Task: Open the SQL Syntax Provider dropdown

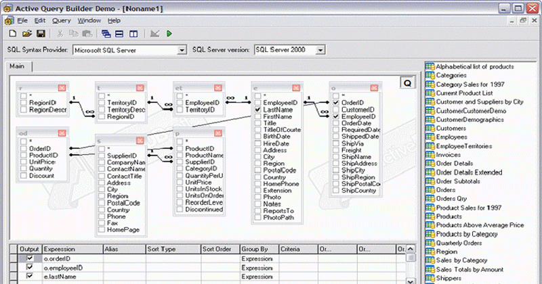Action: coord(181,50)
